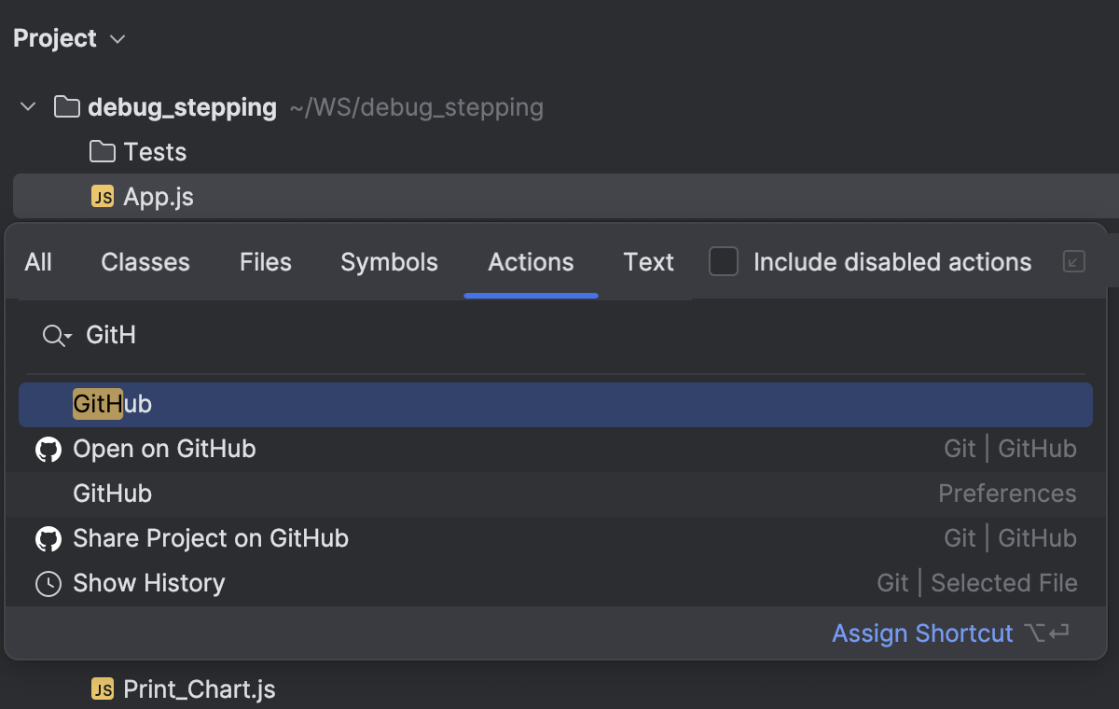Viewport: 1119px width, 709px height.
Task: Switch to the Text tab
Action: click(648, 262)
